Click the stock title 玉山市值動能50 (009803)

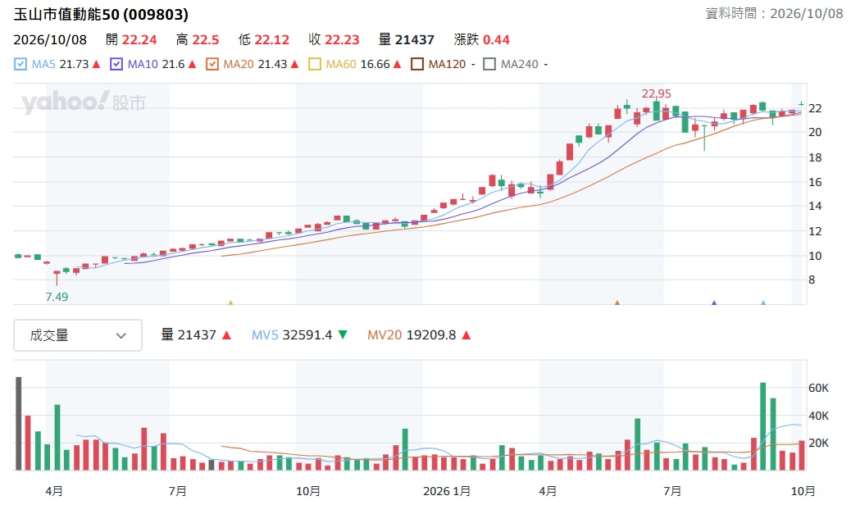(101, 14)
